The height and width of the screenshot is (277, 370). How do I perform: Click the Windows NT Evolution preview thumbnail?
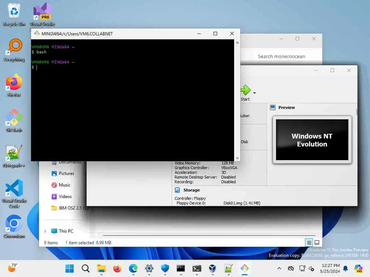point(312,140)
